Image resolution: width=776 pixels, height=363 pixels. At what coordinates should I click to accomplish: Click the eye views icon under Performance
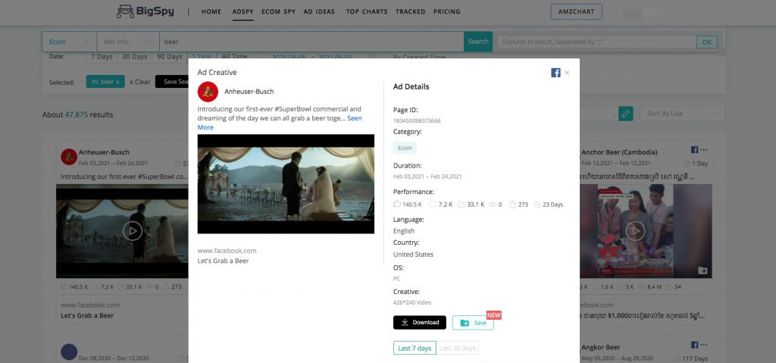pos(493,204)
